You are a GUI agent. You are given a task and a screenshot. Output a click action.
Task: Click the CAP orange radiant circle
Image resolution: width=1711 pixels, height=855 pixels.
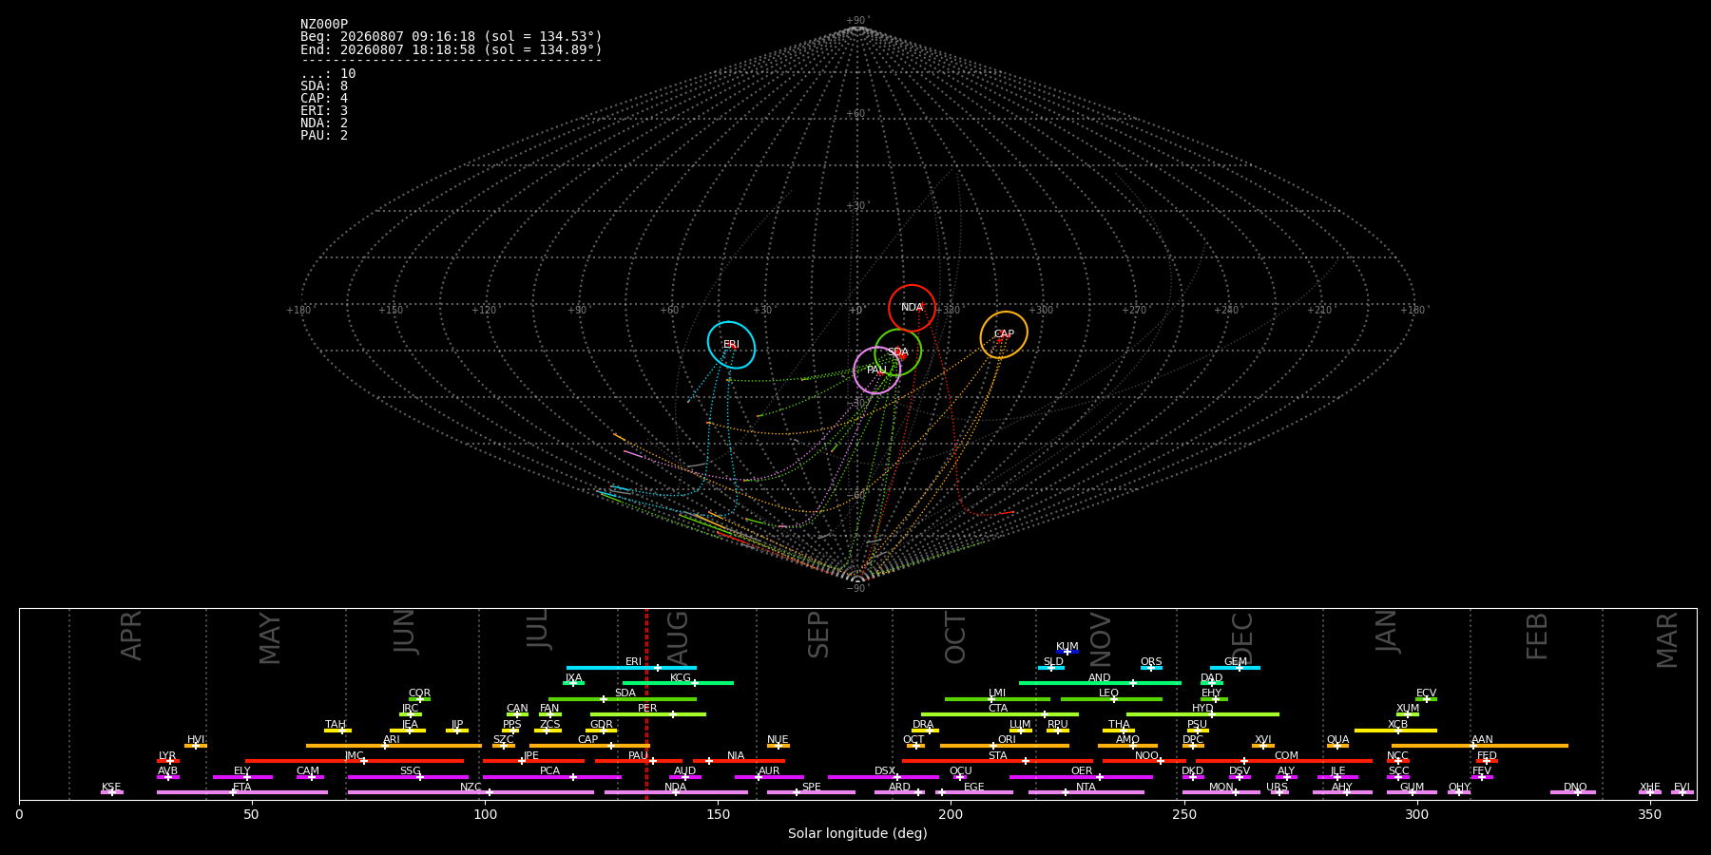(1004, 334)
